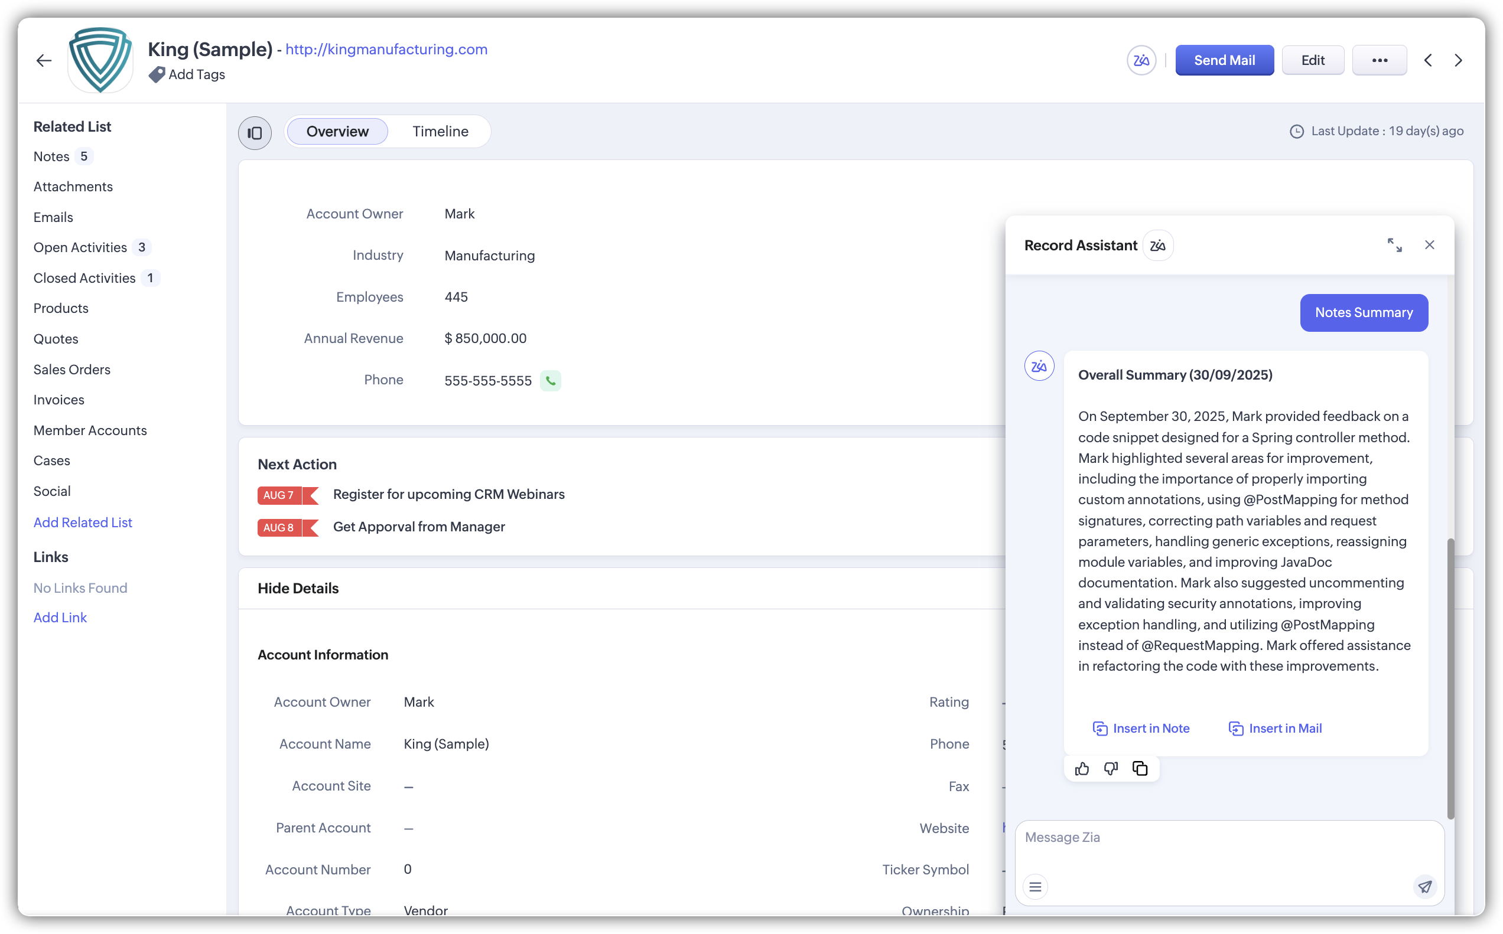Click the green phone call icon
The height and width of the screenshot is (934, 1503).
click(550, 381)
